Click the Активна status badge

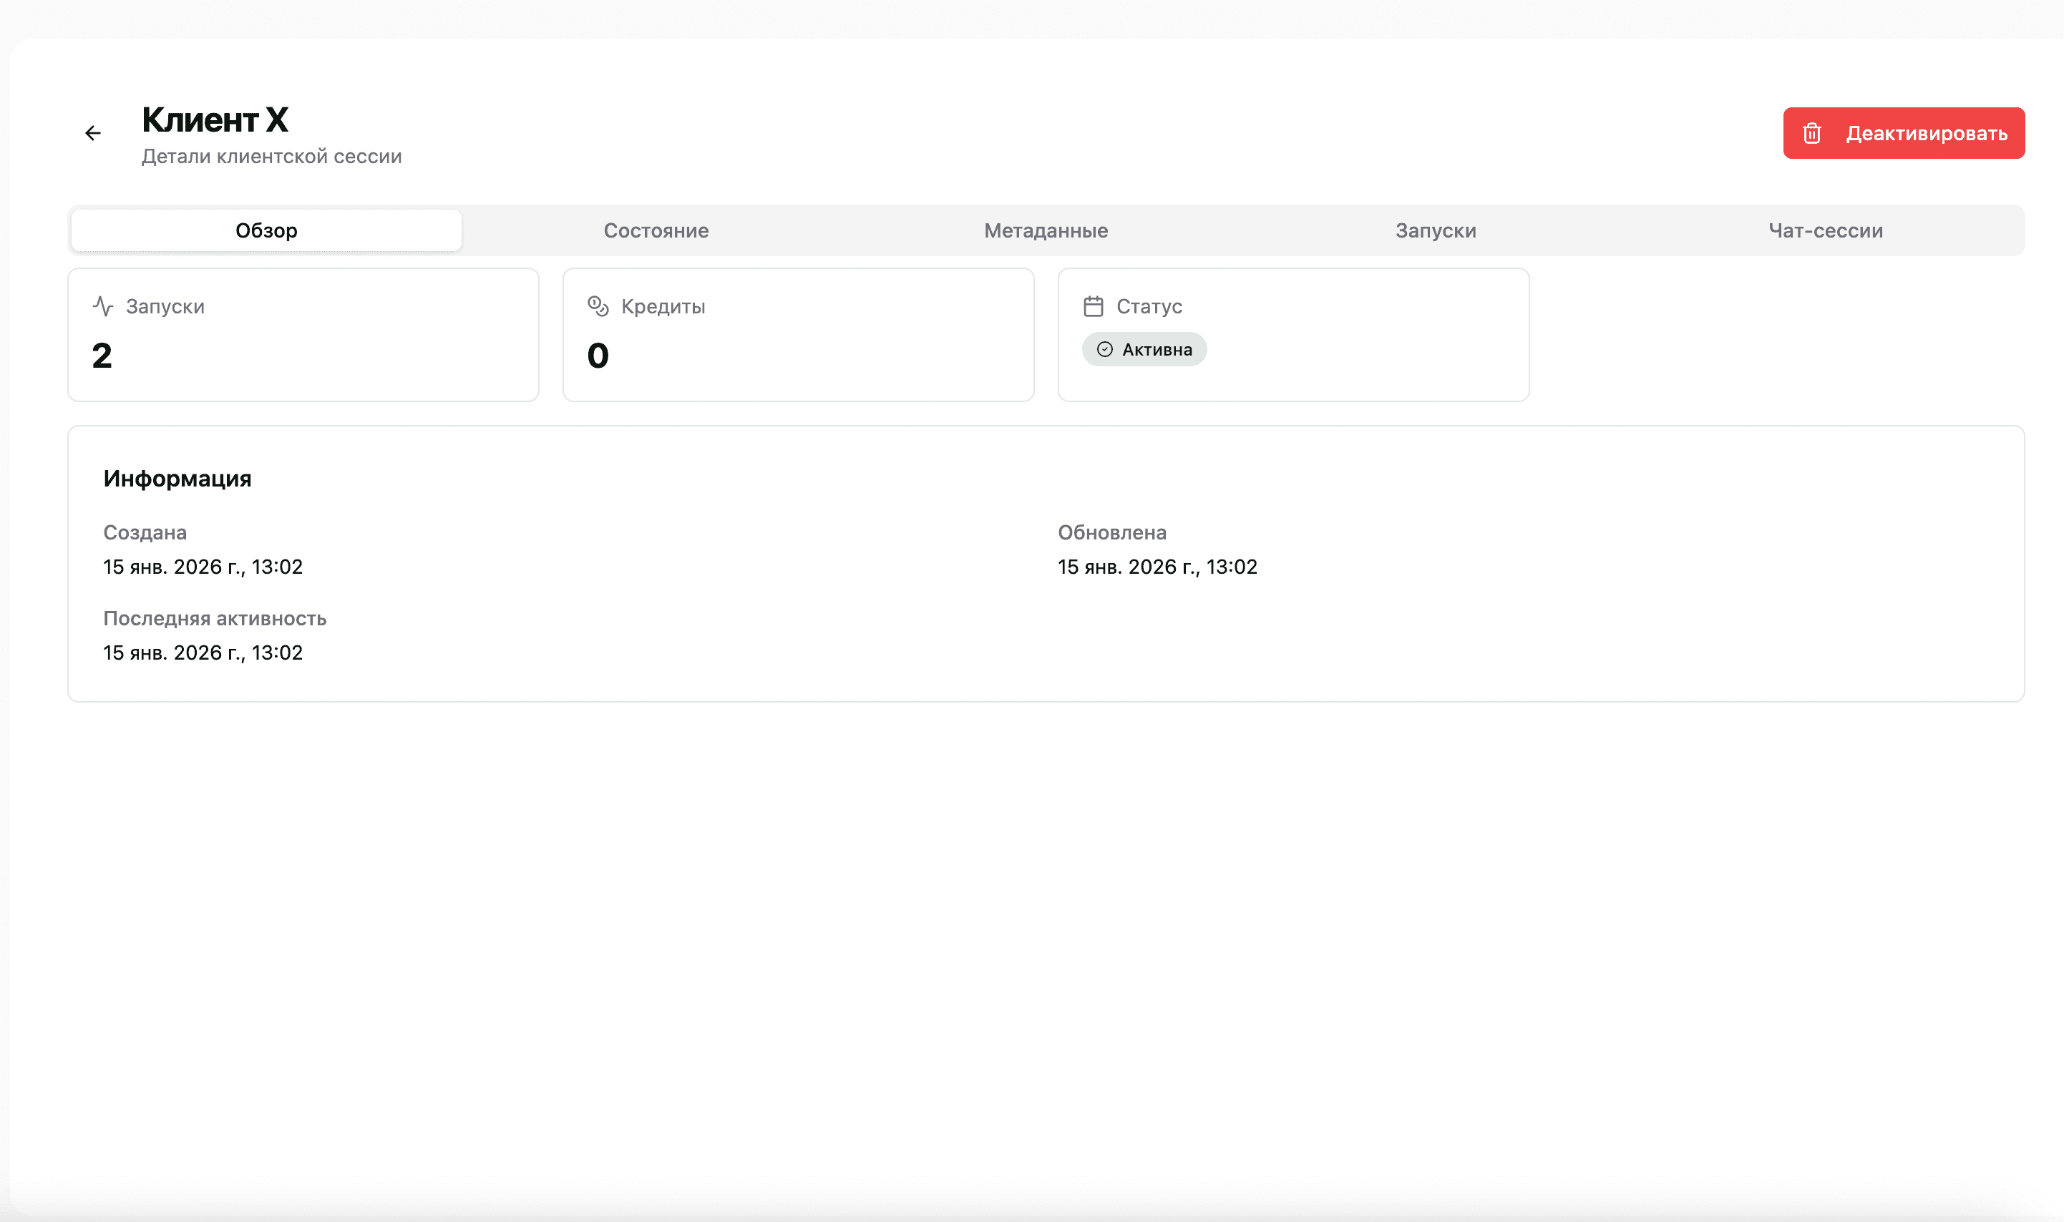pos(1144,349)
